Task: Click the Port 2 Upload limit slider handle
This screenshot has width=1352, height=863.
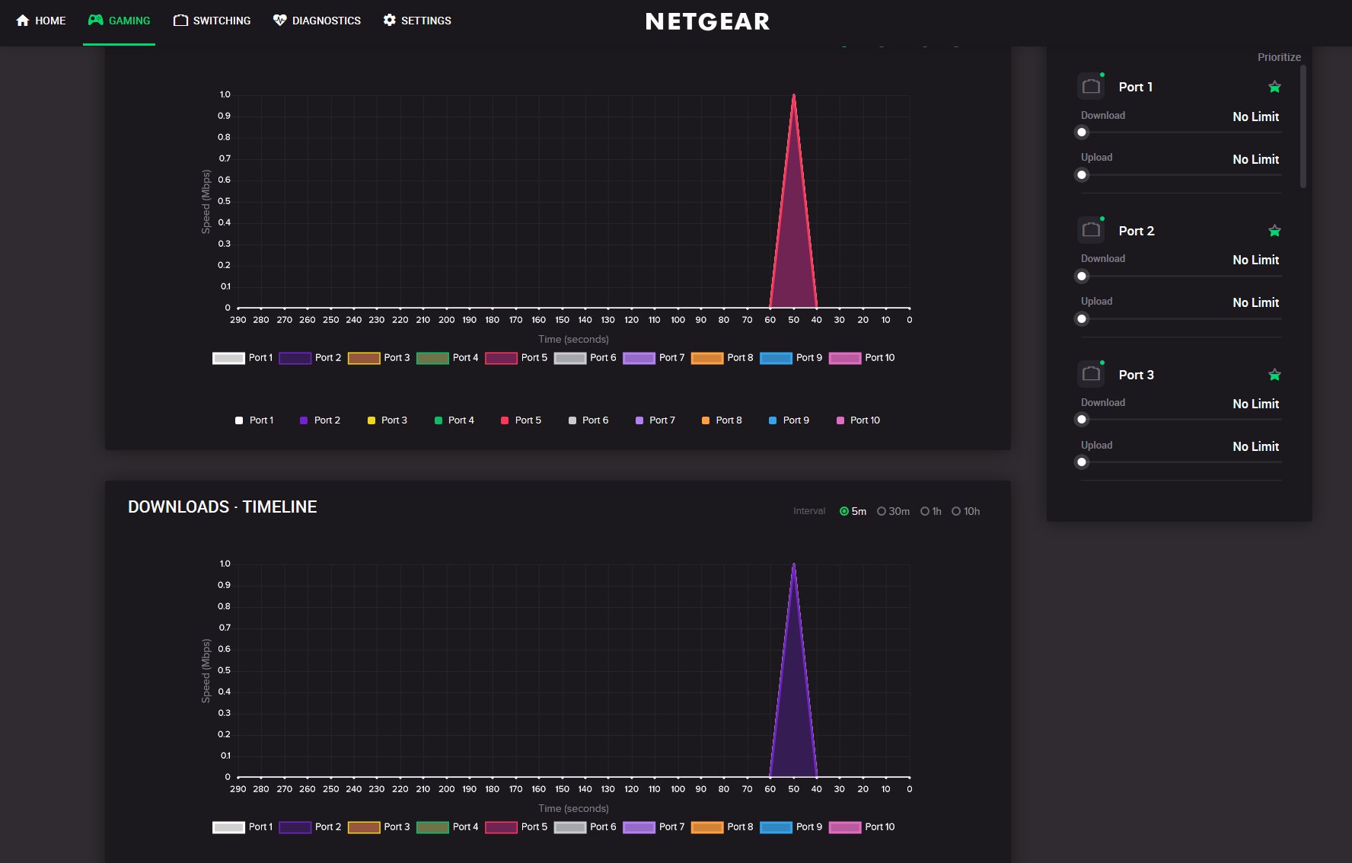Action: (1082, 319)
